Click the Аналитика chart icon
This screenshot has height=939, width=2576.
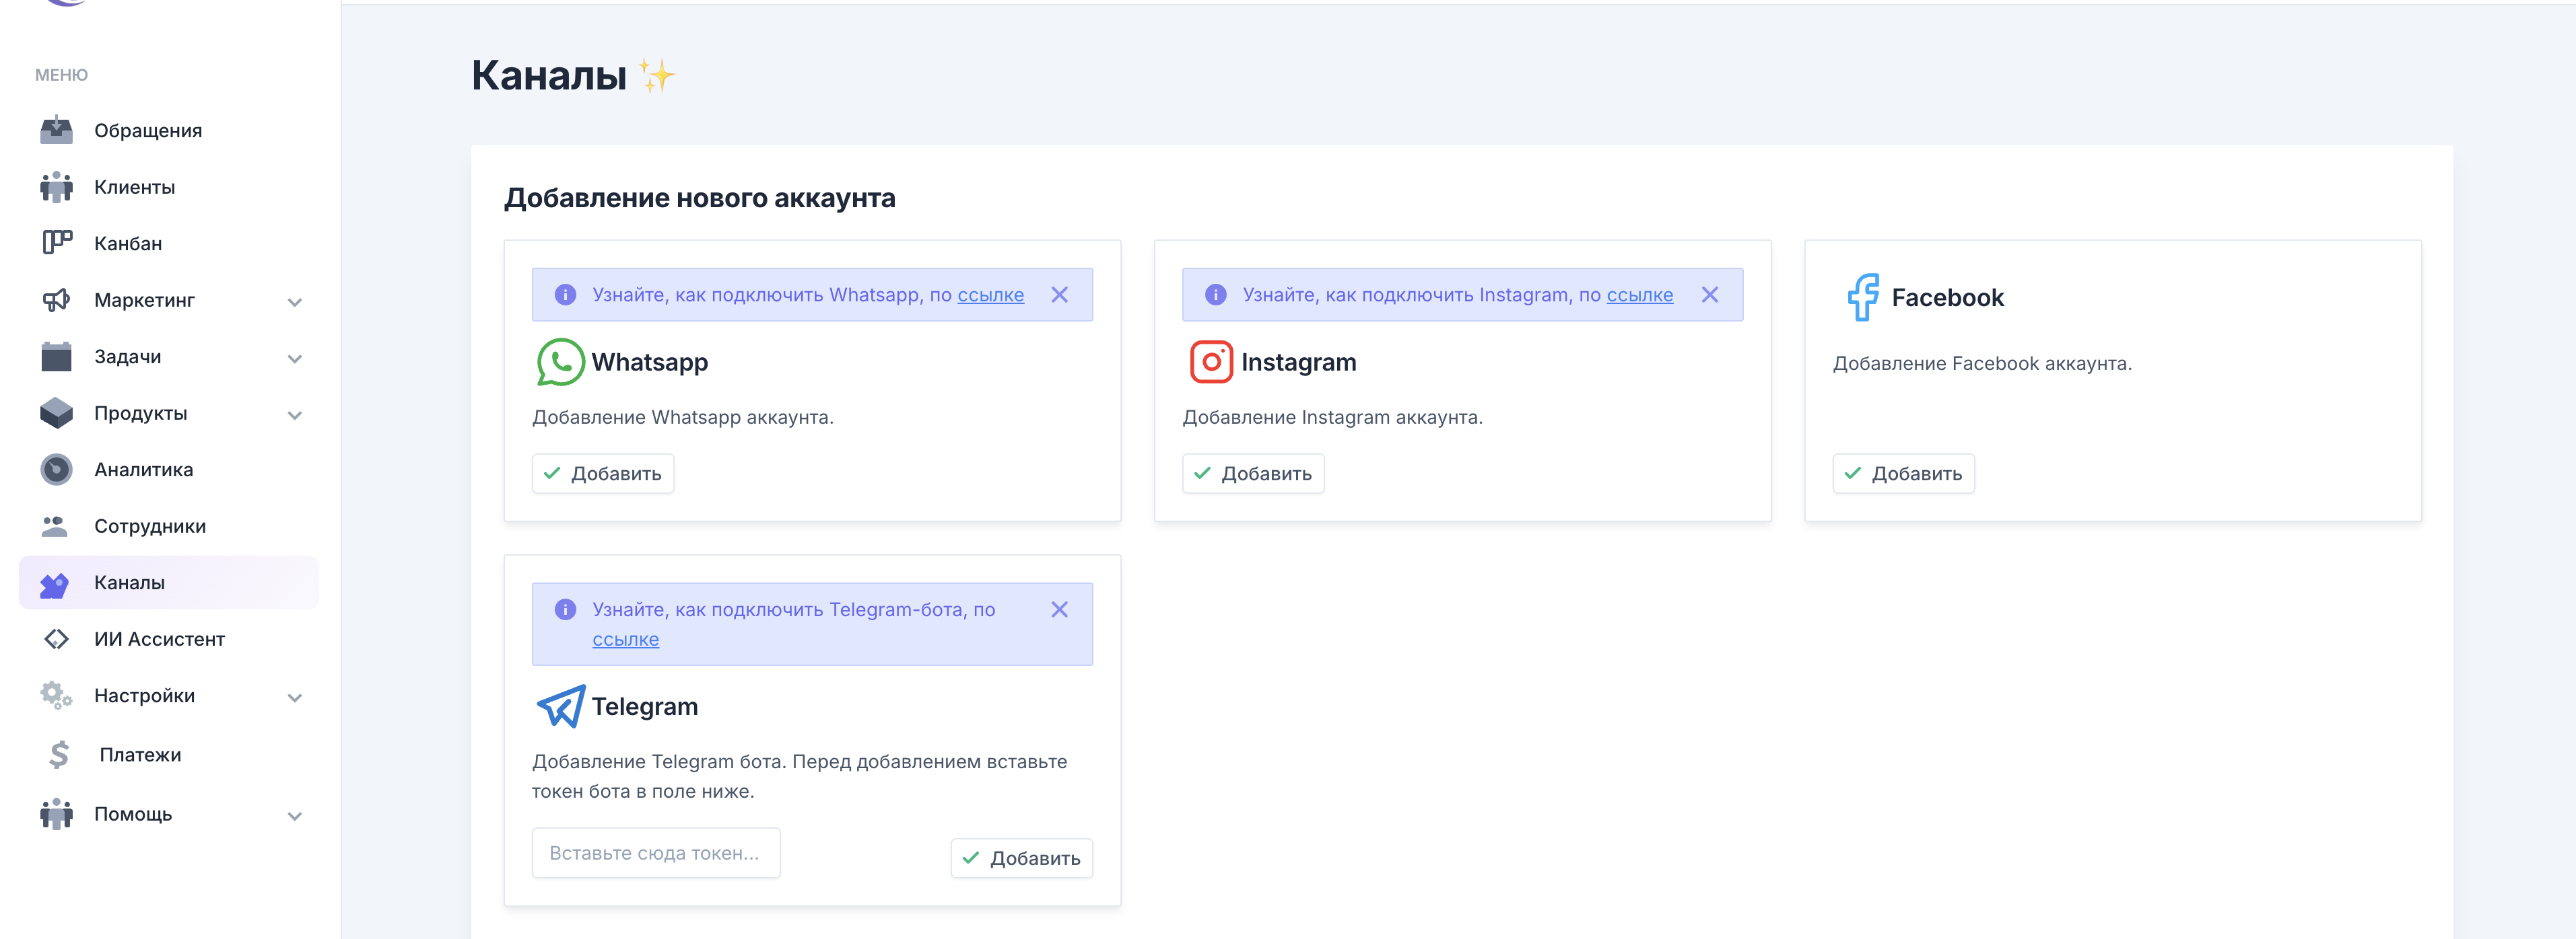click(56, 470)
